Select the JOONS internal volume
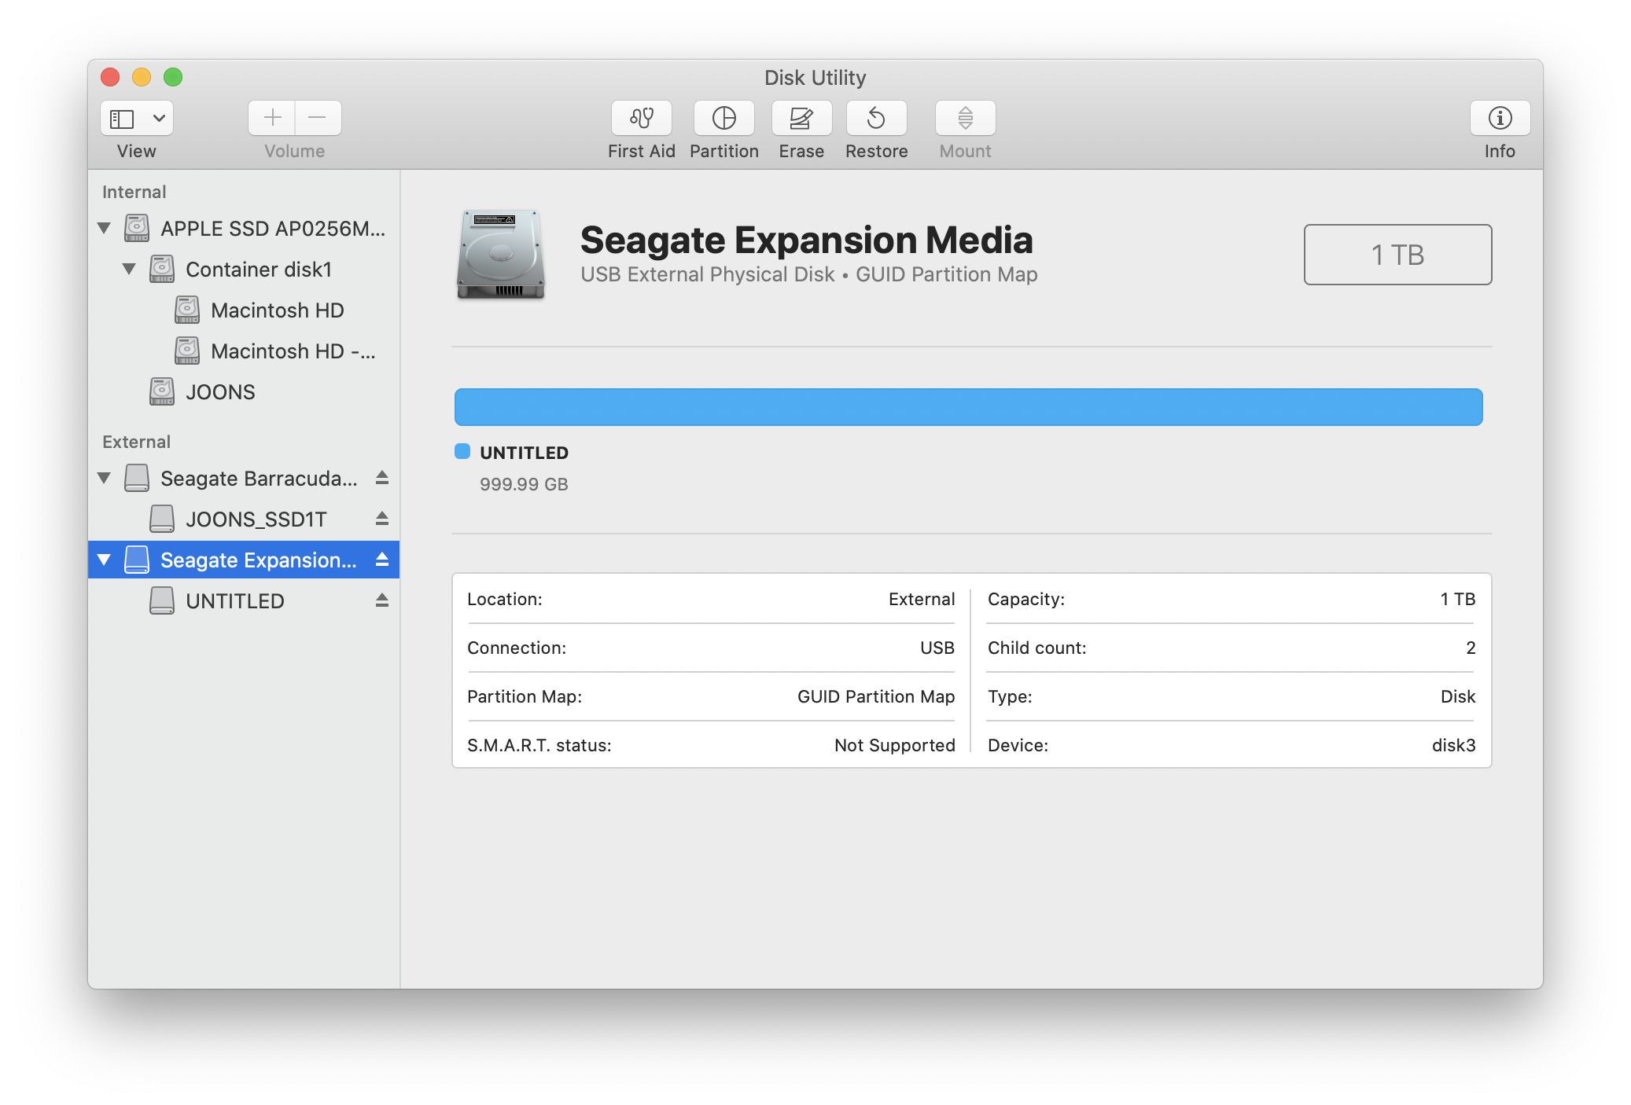The height and width of the screenshot is (1105, 1631). tap(220, 392)
